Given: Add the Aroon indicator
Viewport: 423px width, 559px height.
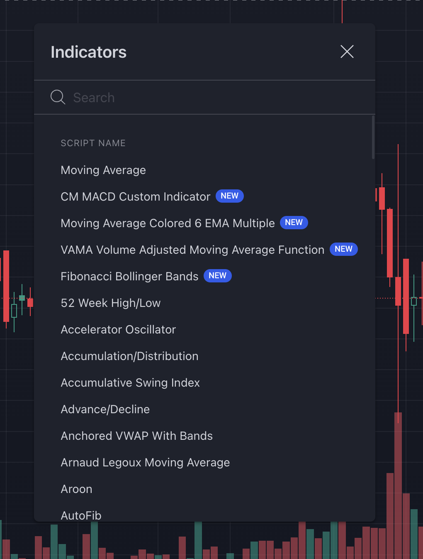Looking at the screenshot, I should click(x=77, y=489).
